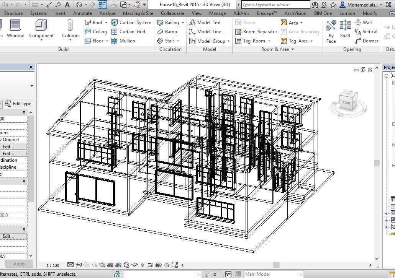Screen dimensions: 395x278
Task: Click the horizontal scrollbar thumb of the view
Action: pyautogui.click(x=276, y=265)
